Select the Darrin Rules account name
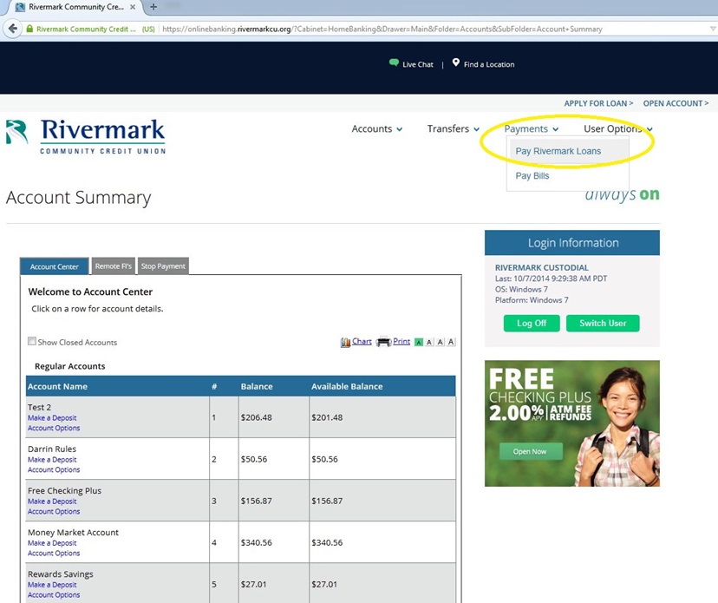 point(52,449)
